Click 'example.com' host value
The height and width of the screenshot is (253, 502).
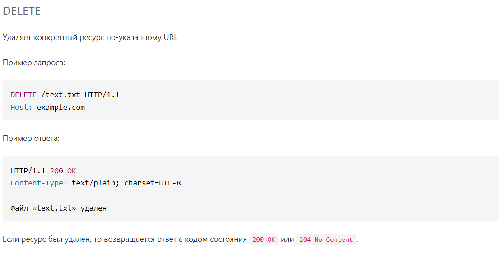pyautogui.click(x=61, y=108)
